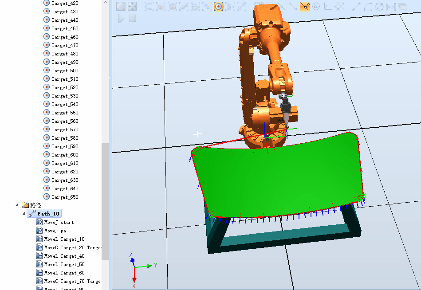The width and height of the screenshot is (421, 290).
Task: Select Target_640 in the tree
Action: 65,188
